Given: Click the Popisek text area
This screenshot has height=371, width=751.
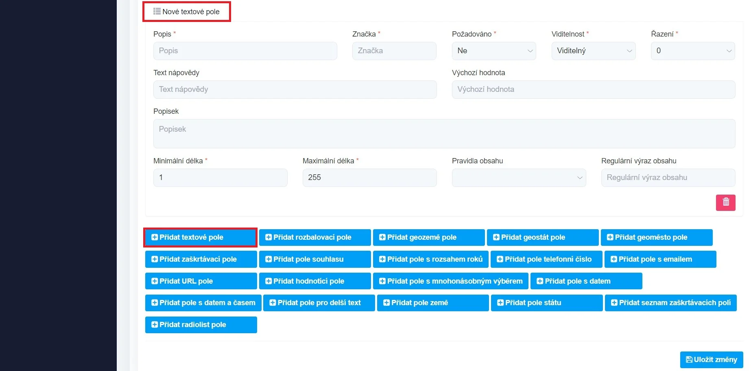Looking at the screenshot, I should (x=444, y=134).
